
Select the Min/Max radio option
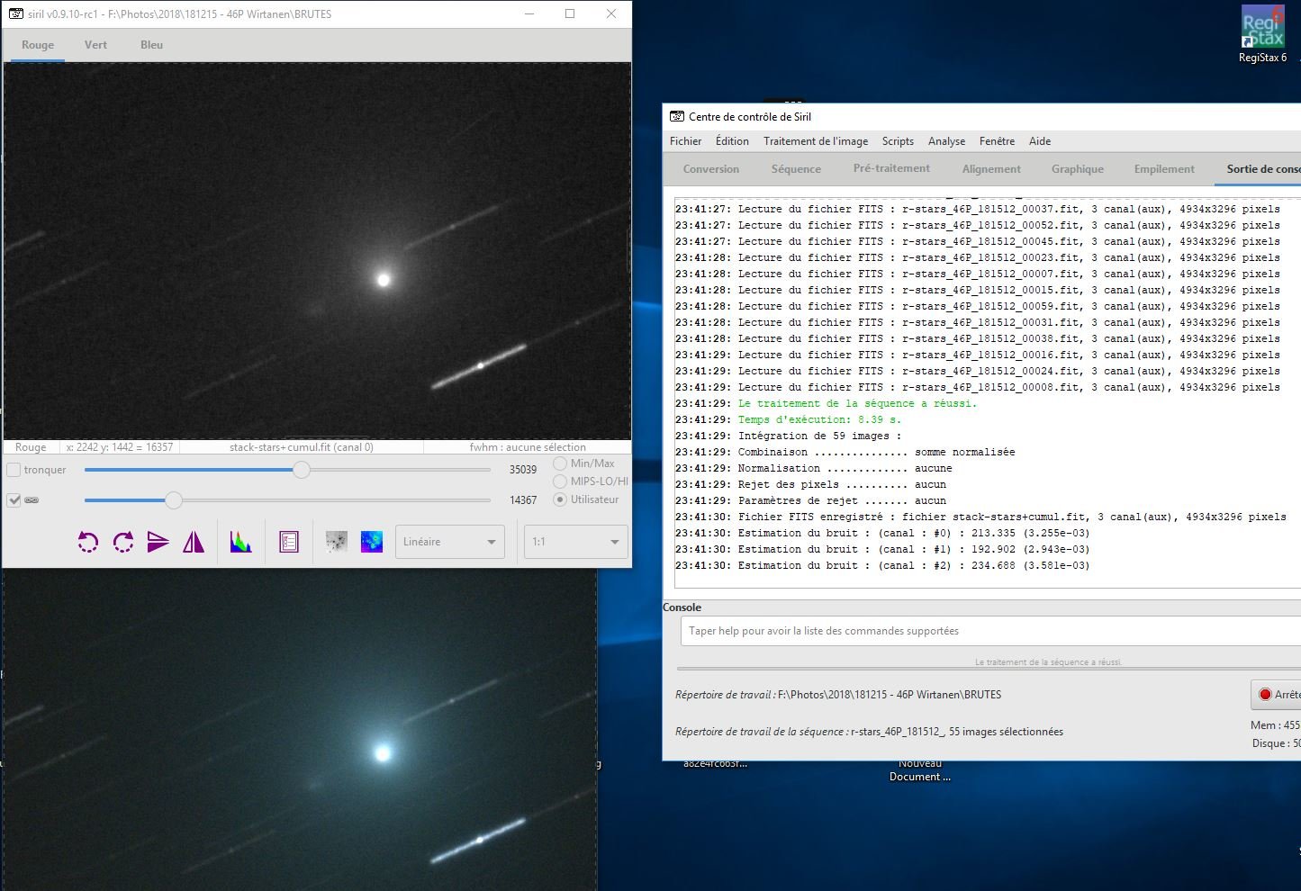point(560,463)
